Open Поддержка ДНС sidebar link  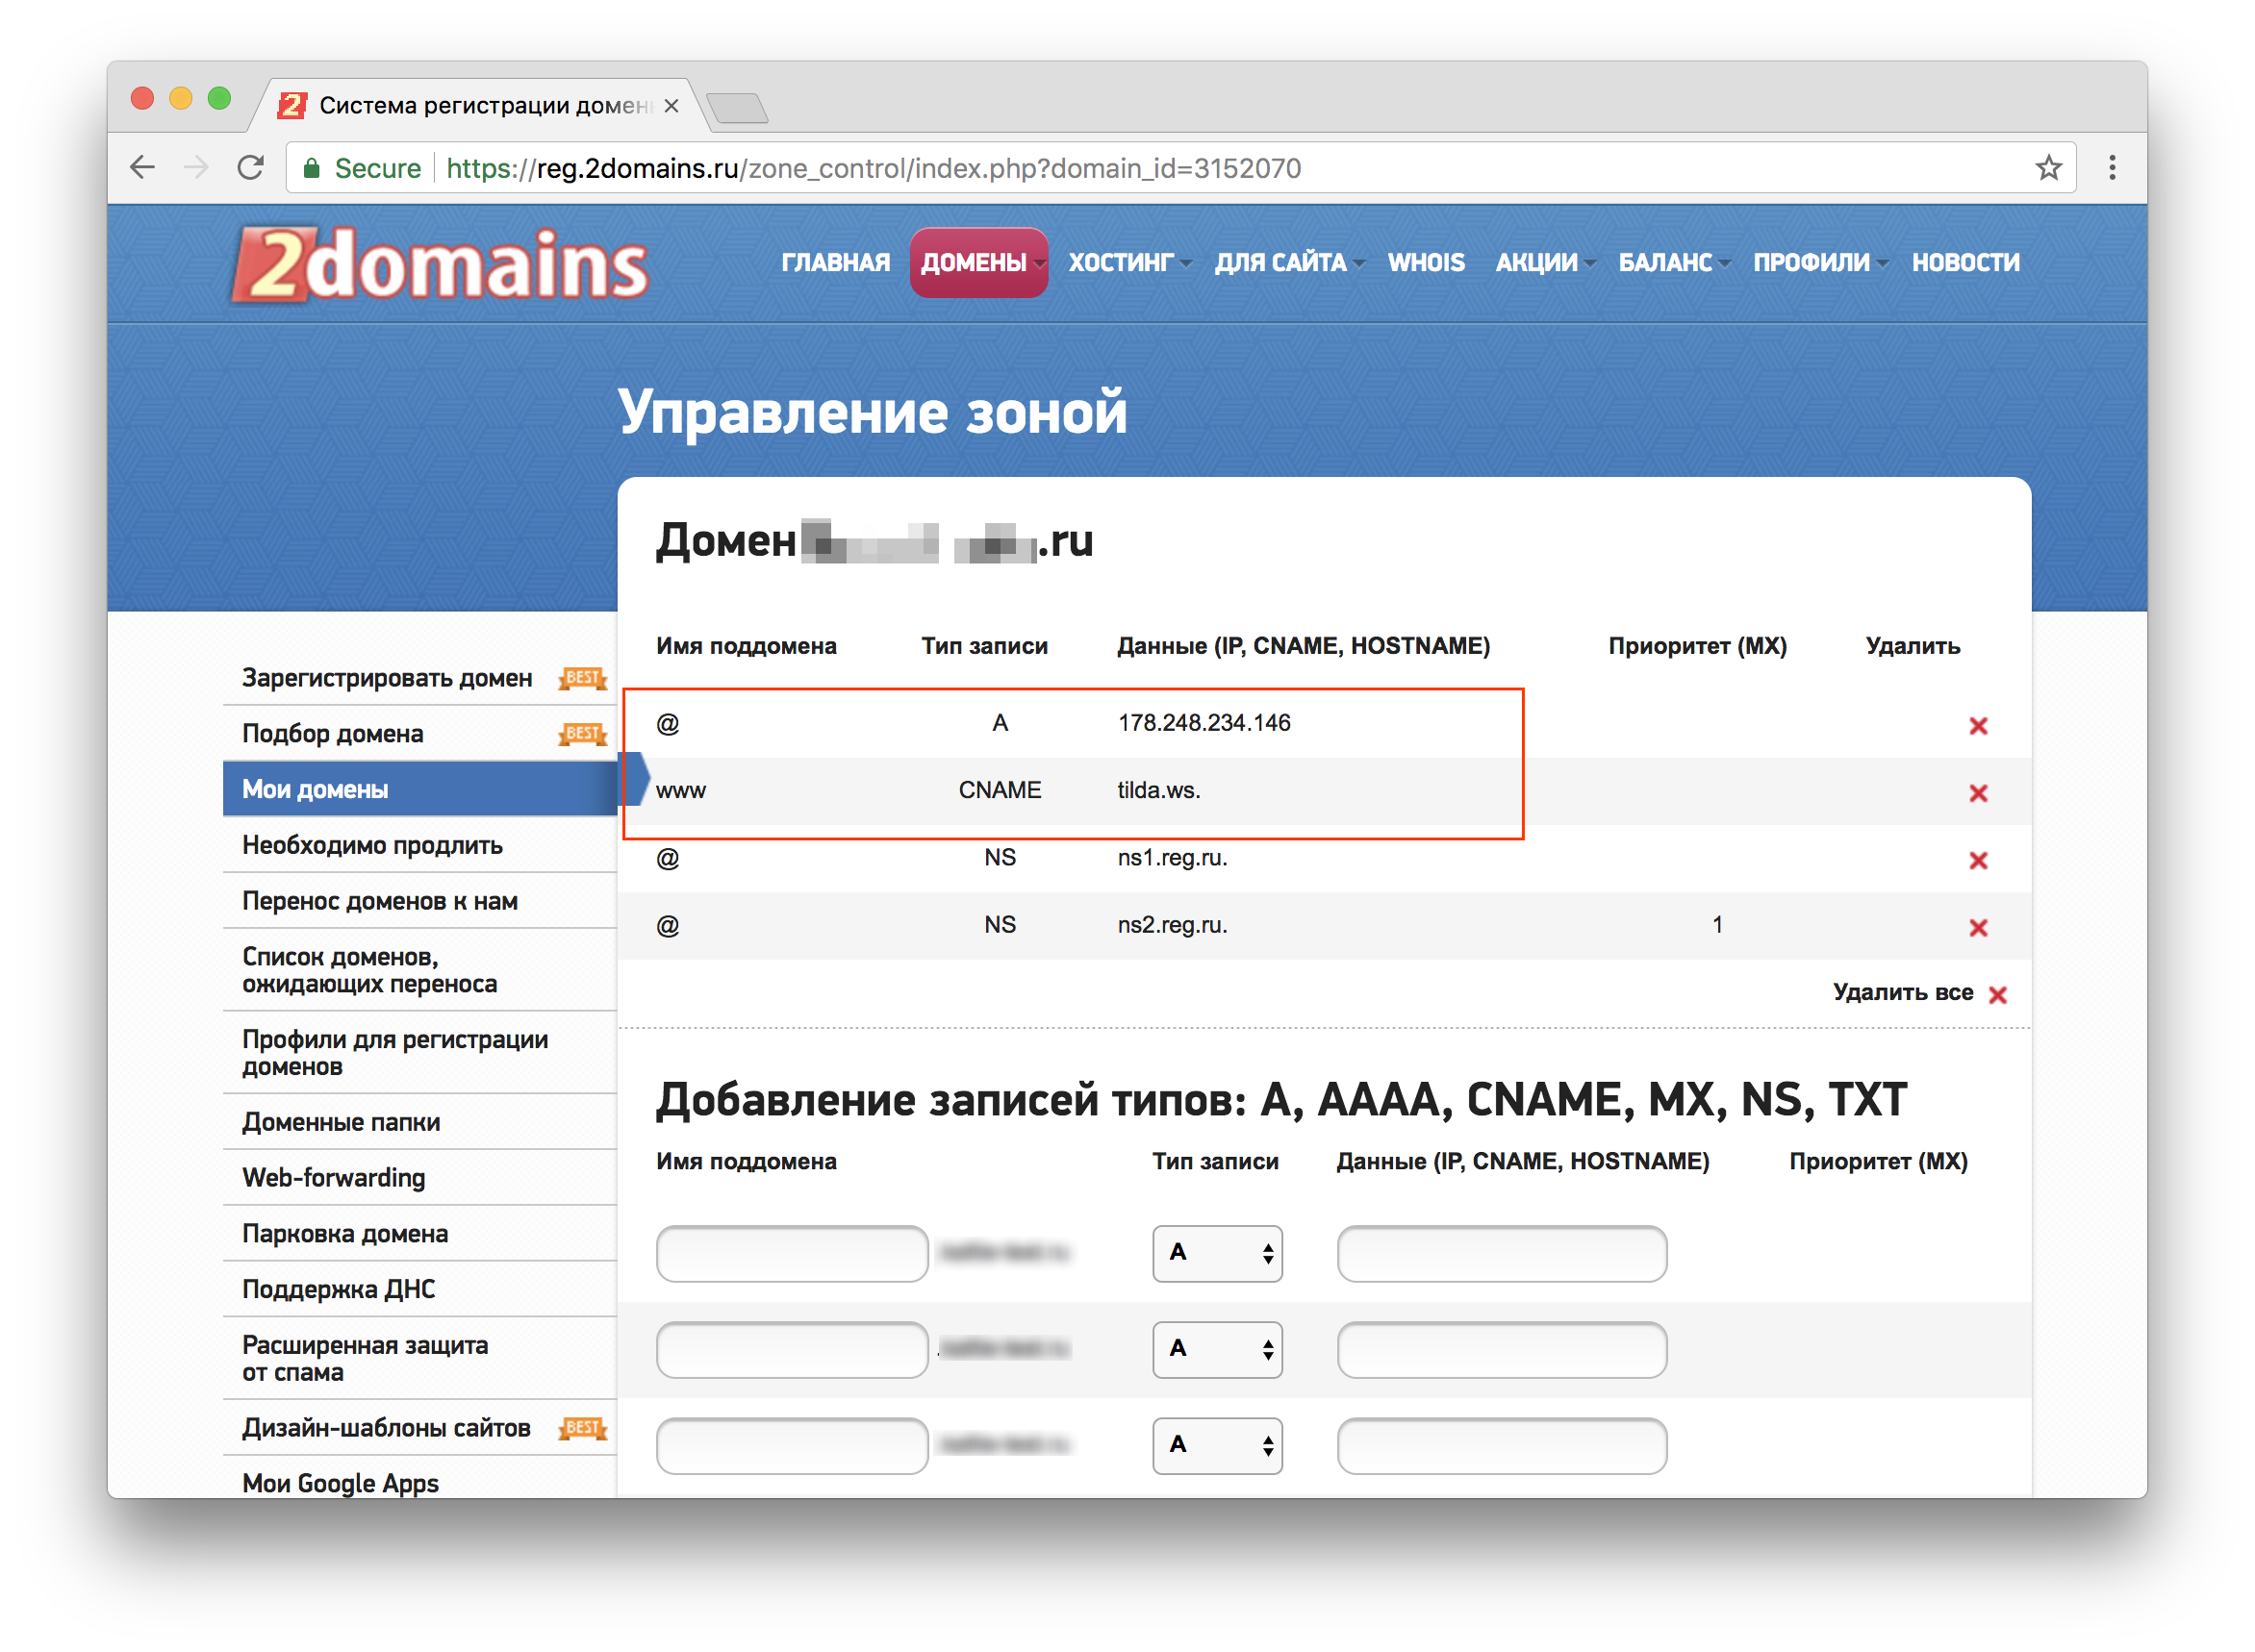tap(340, 1290)
